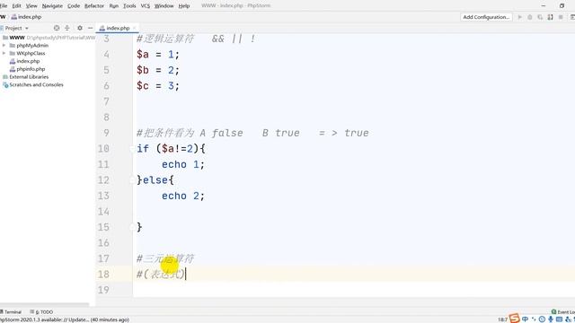575x323 pixels.
Task: Click the listen for PHP debug connections icon
Action: tap(551, 17)
